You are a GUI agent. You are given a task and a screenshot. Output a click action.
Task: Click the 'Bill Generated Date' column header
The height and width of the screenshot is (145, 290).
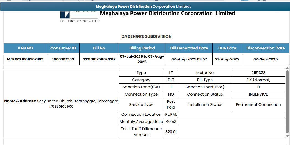tap(189, 48)
